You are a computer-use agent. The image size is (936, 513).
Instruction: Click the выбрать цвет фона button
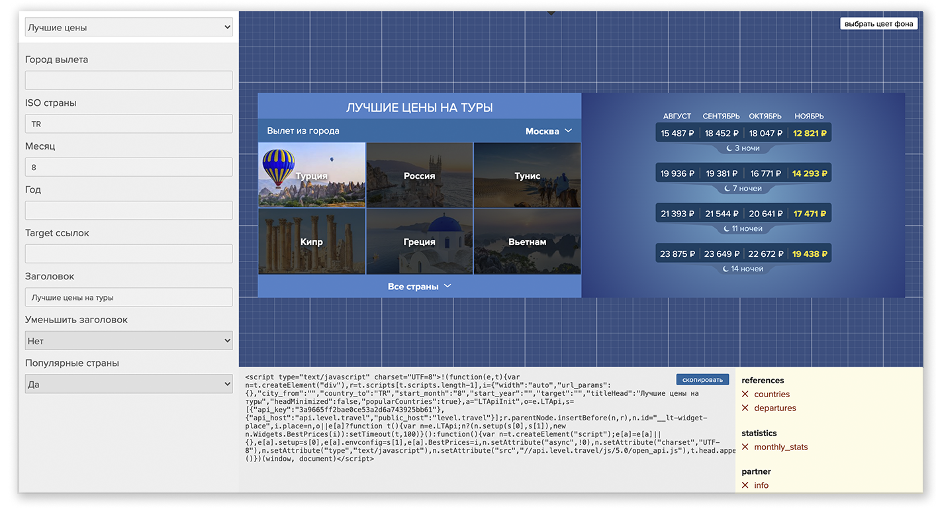tap(878, 23)
